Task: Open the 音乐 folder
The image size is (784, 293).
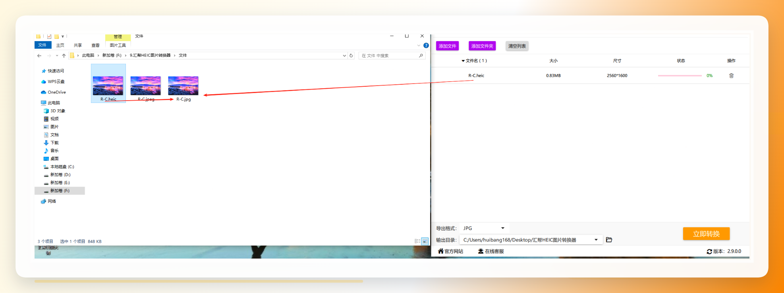Action: click(x=51, y=150)
